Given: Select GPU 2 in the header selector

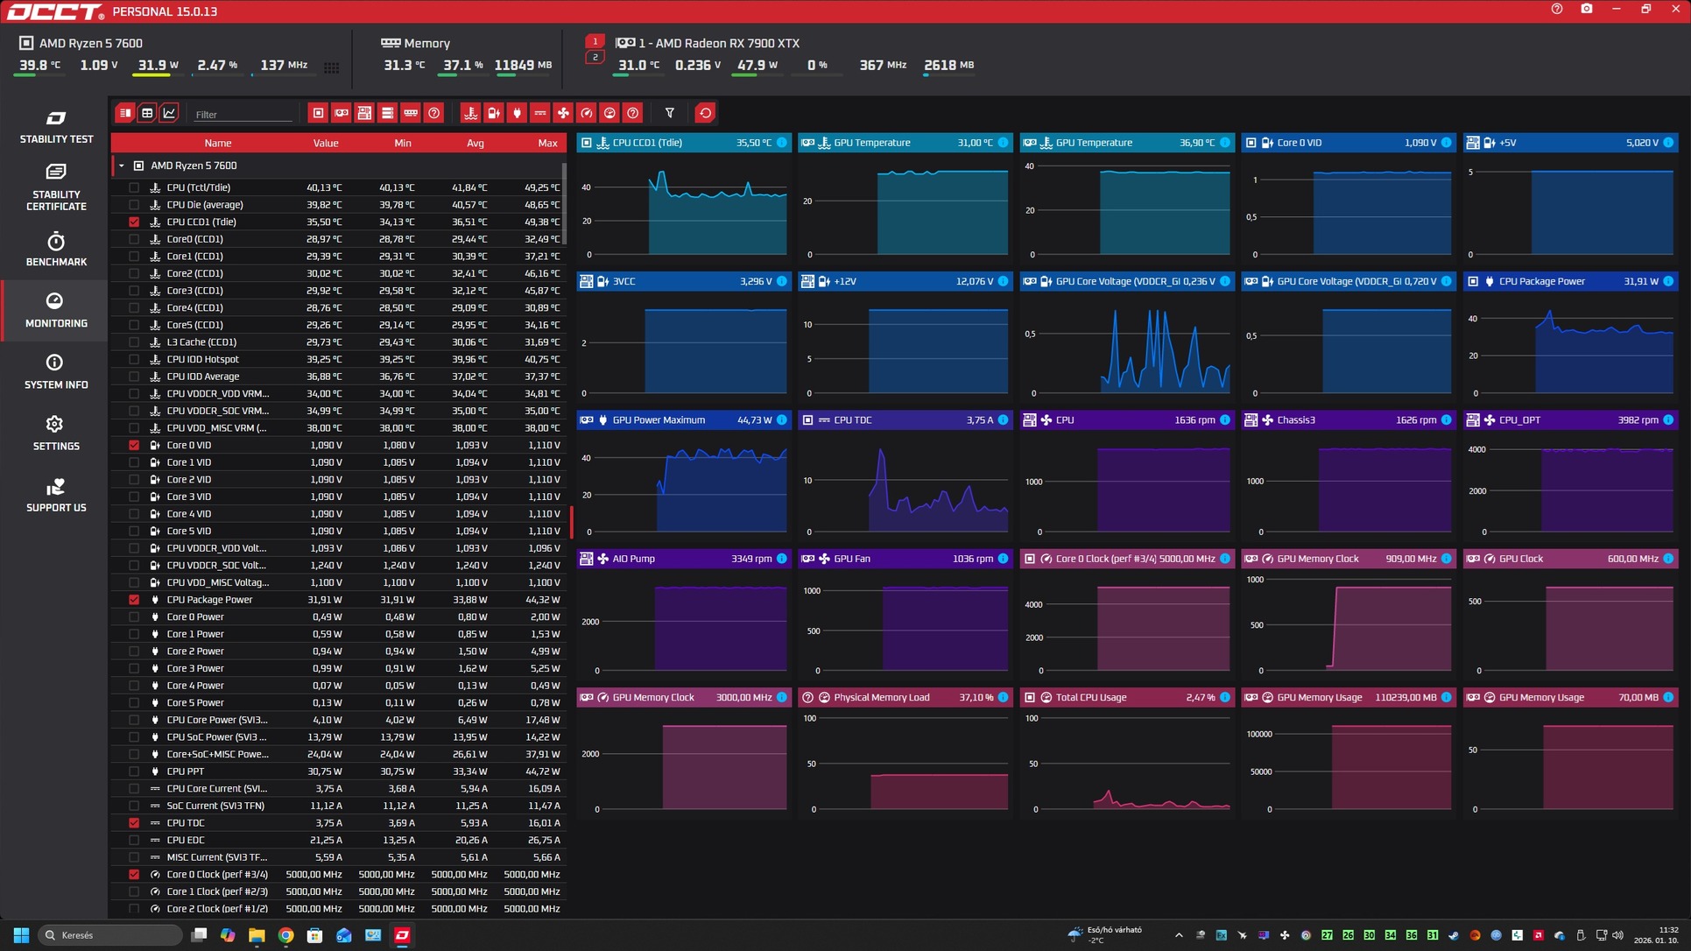Looking at the screenshot, I should 595,58.
